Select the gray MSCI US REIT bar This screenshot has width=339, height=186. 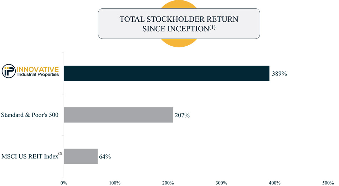click(x=81, y=156)
